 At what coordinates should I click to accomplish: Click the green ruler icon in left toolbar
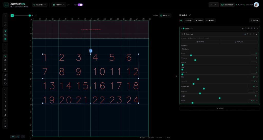(5, 35)
